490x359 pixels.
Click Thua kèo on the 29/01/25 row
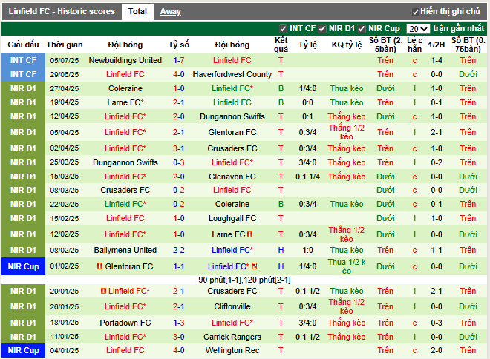pyautogui.click(x=347, y=291)
